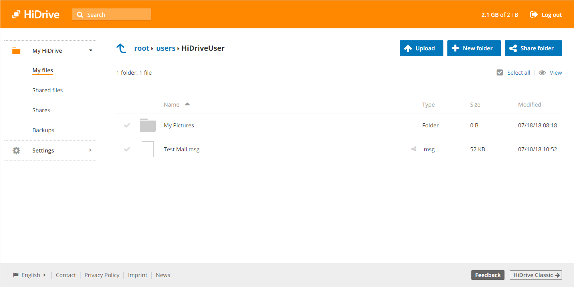Image resolution: width=574 pixels, height=287 pixels.
Task: Click the Upload button
Action: coord(421,48)
